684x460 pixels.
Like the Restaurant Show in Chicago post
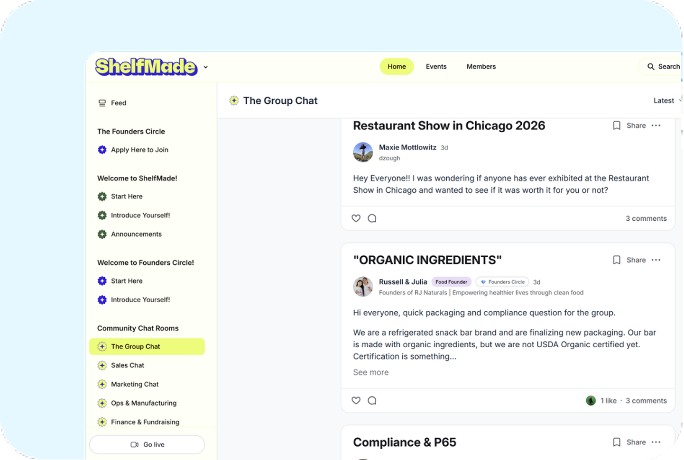coord(356,218)
